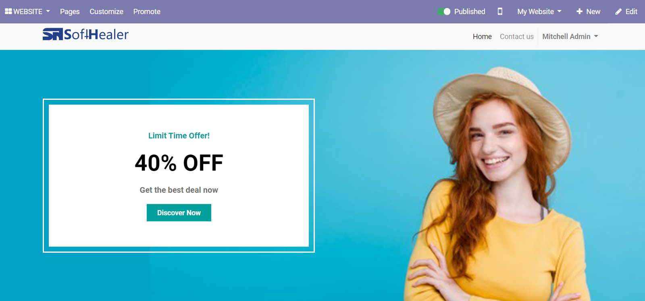Image resolution: width=645 pixels, height=301 pixels.
Task: Click the Published label text
Action: point(470,12)
